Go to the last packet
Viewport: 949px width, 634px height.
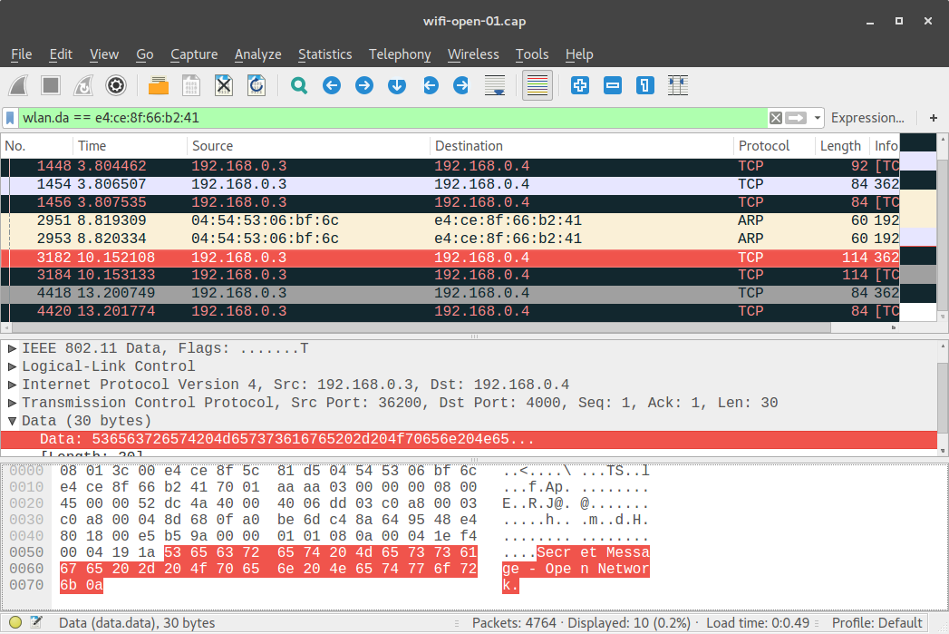460,85
